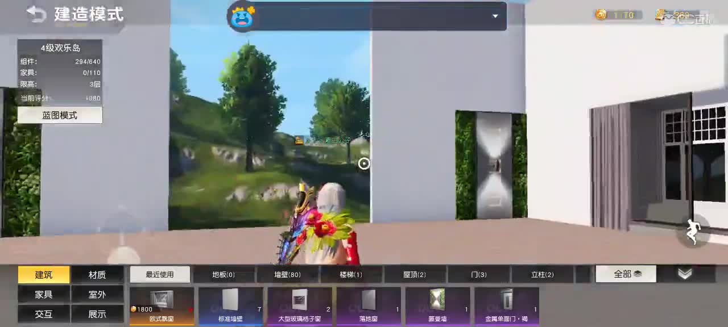
Task: Open the crying emoji chat icon
Action: coord(242,16)
